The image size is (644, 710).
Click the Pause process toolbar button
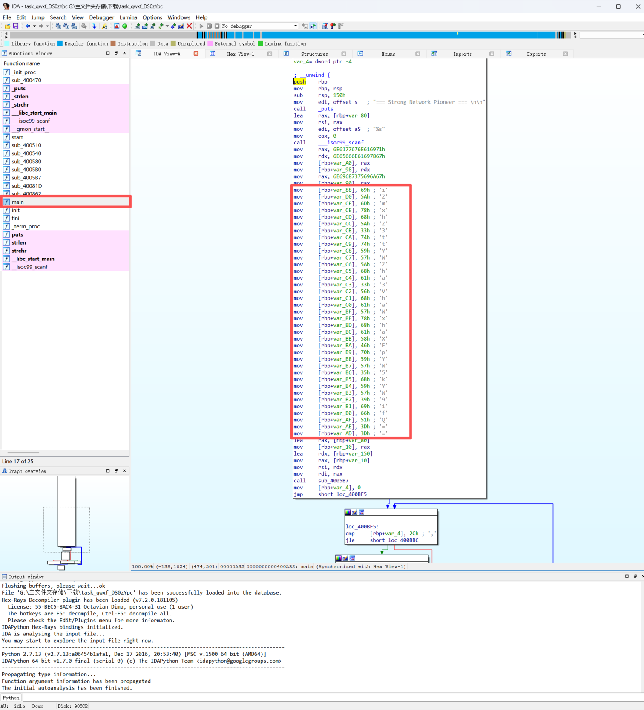click(x=209, y=26)
